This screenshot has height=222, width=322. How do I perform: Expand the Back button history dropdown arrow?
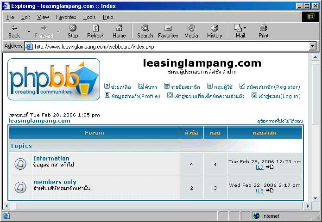tap(29, 32)
